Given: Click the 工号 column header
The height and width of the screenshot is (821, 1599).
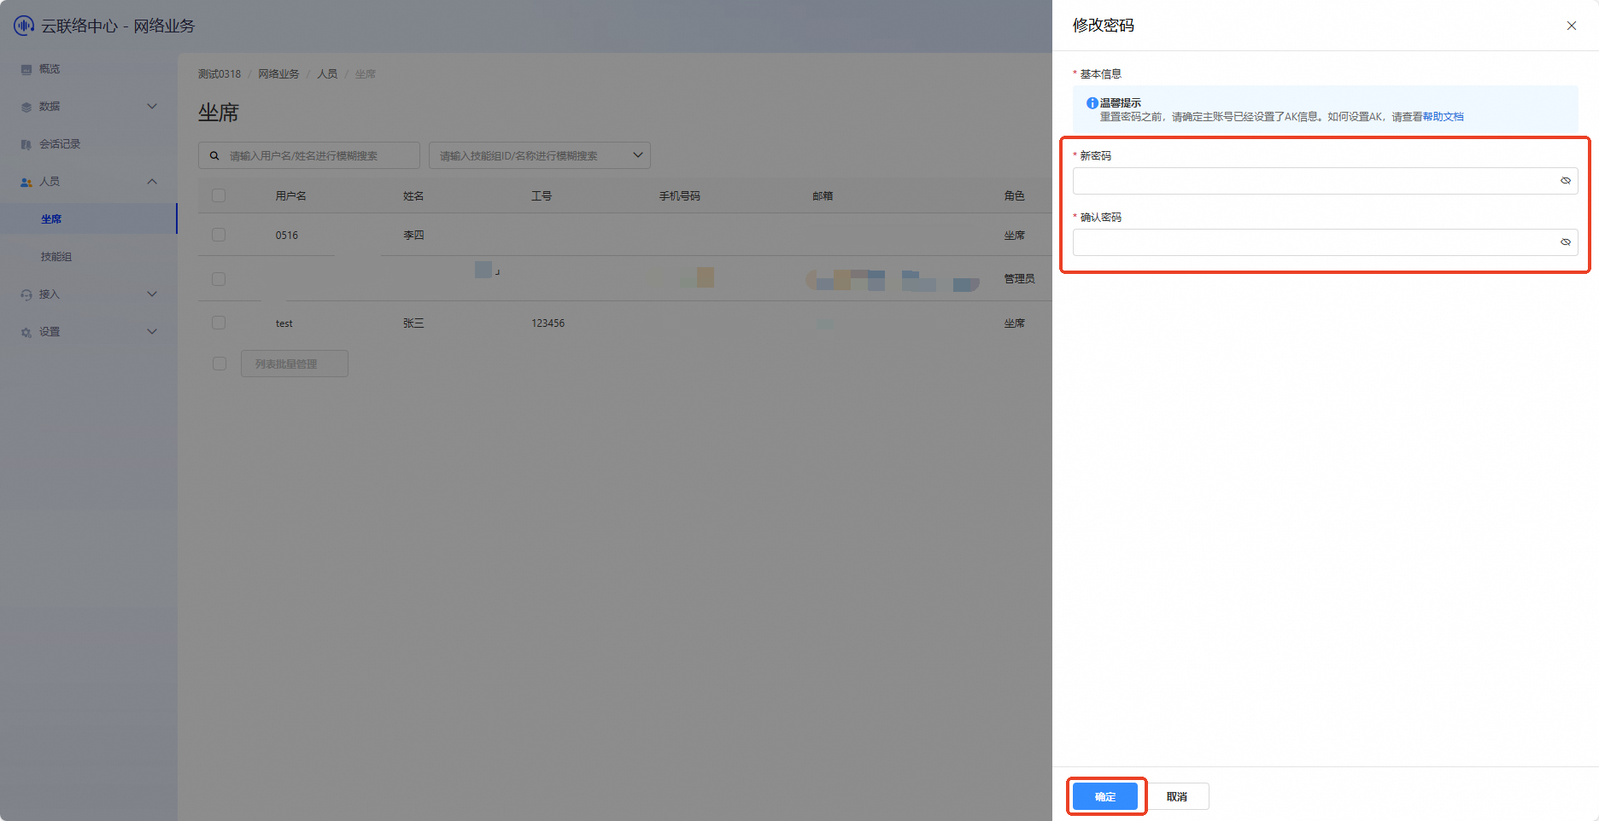Looking at the screenshot, I should point(542,196).
